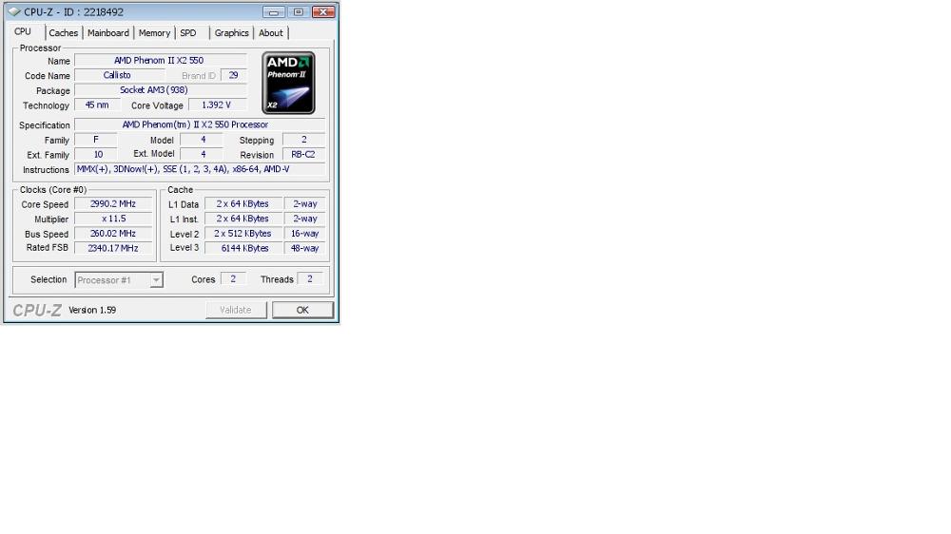Click the maximize window button

(x=299, y=11)
